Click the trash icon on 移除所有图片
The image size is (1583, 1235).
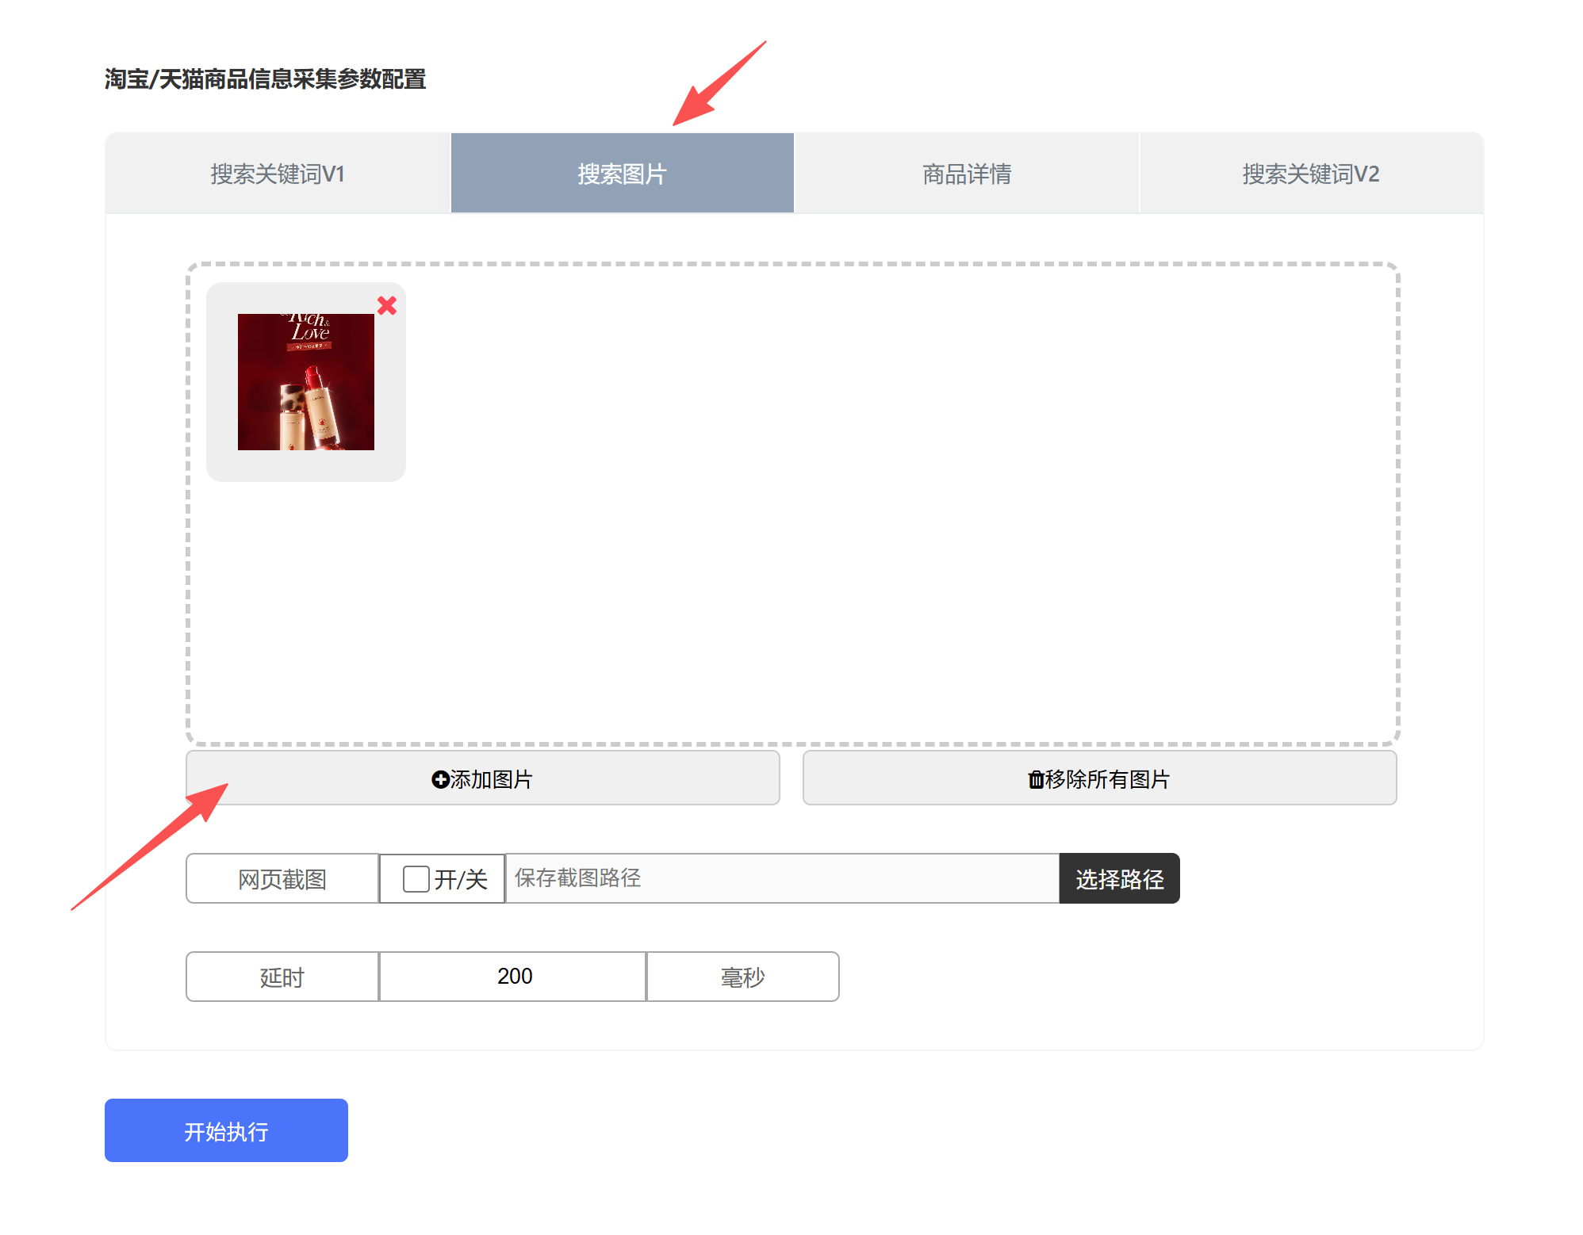(1036, 780)
